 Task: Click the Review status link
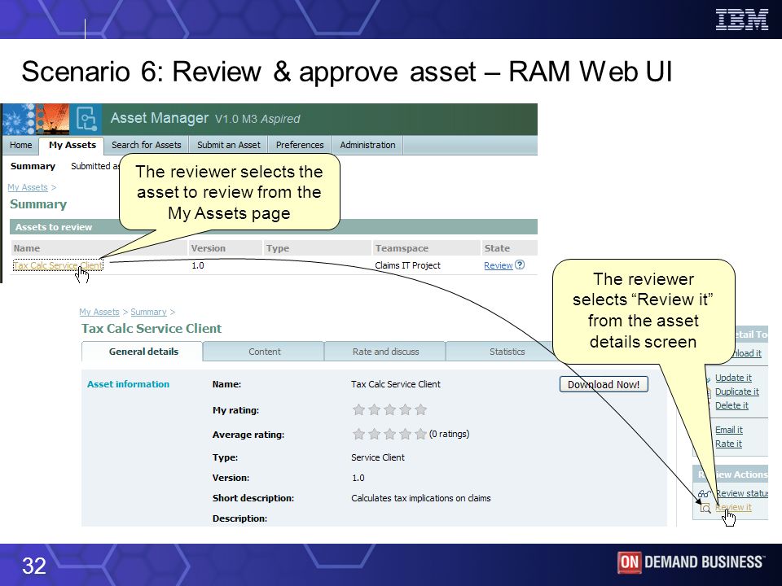tap(741, 493)
